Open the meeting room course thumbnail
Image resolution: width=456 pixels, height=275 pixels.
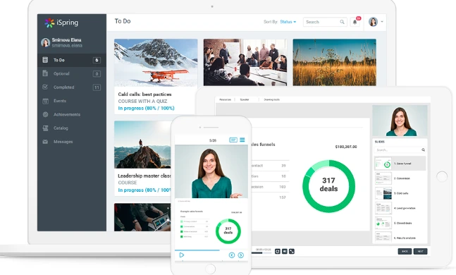click(x=245, y=63)
